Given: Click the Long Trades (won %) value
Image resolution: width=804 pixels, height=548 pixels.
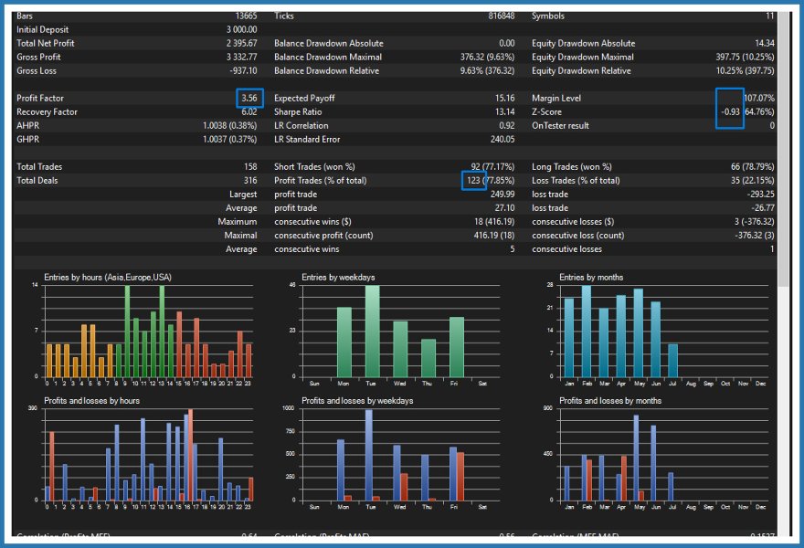Looking at the screenshot, I should click(753, 166).
